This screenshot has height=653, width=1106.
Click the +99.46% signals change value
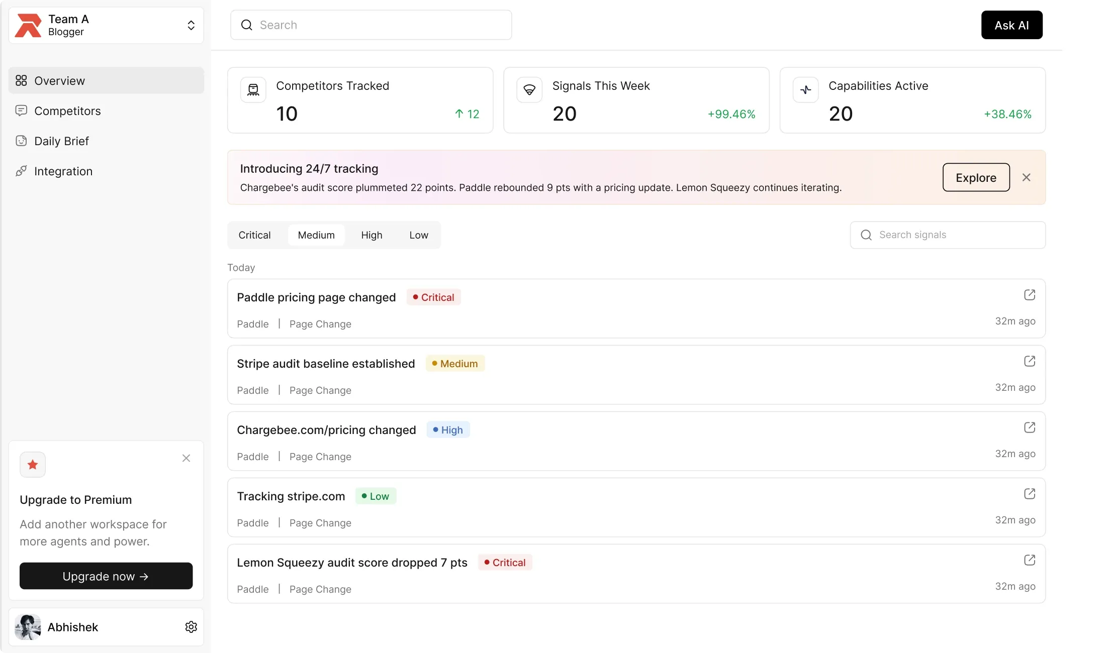click(731, 114)
